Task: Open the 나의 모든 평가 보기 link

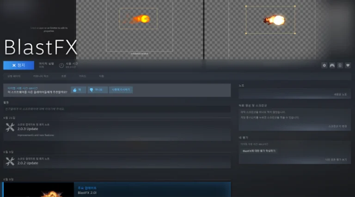Action: click(x=336, y=160)
